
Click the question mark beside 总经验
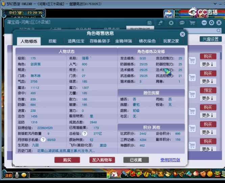[85, 134]
